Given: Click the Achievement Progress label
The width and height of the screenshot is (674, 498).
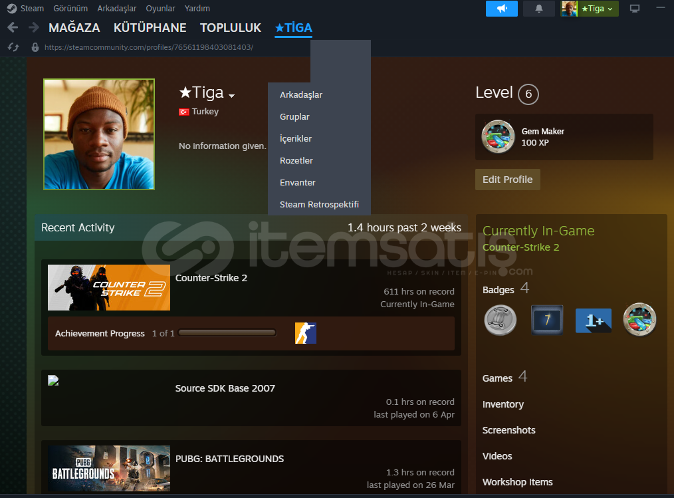Looking at the screenshot, I should pos(100,333).
